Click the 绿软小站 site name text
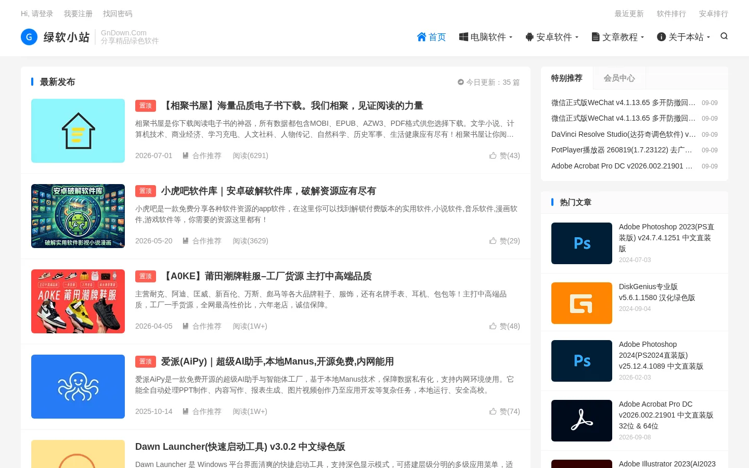The width and height of the screenshot is (749, 468). tap(67, 37)
